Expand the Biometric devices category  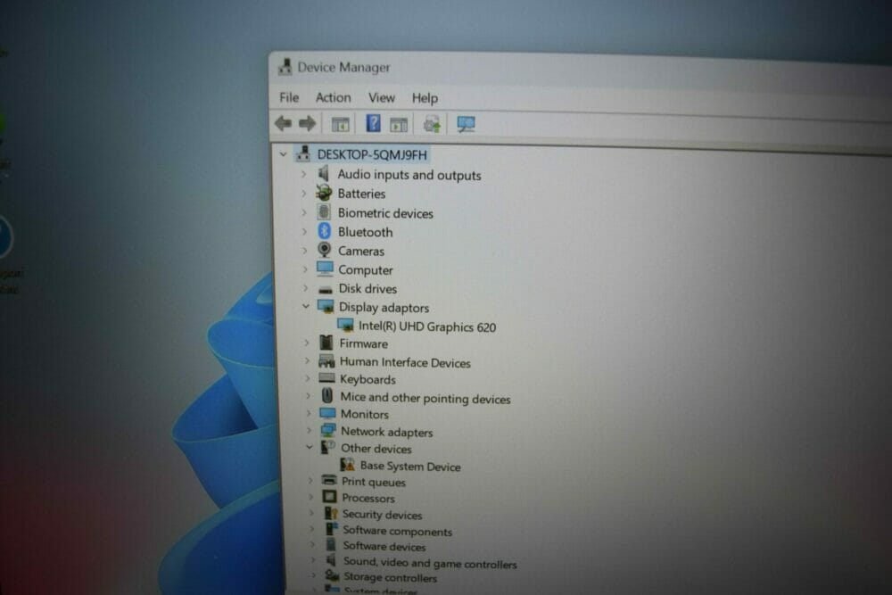304,212
